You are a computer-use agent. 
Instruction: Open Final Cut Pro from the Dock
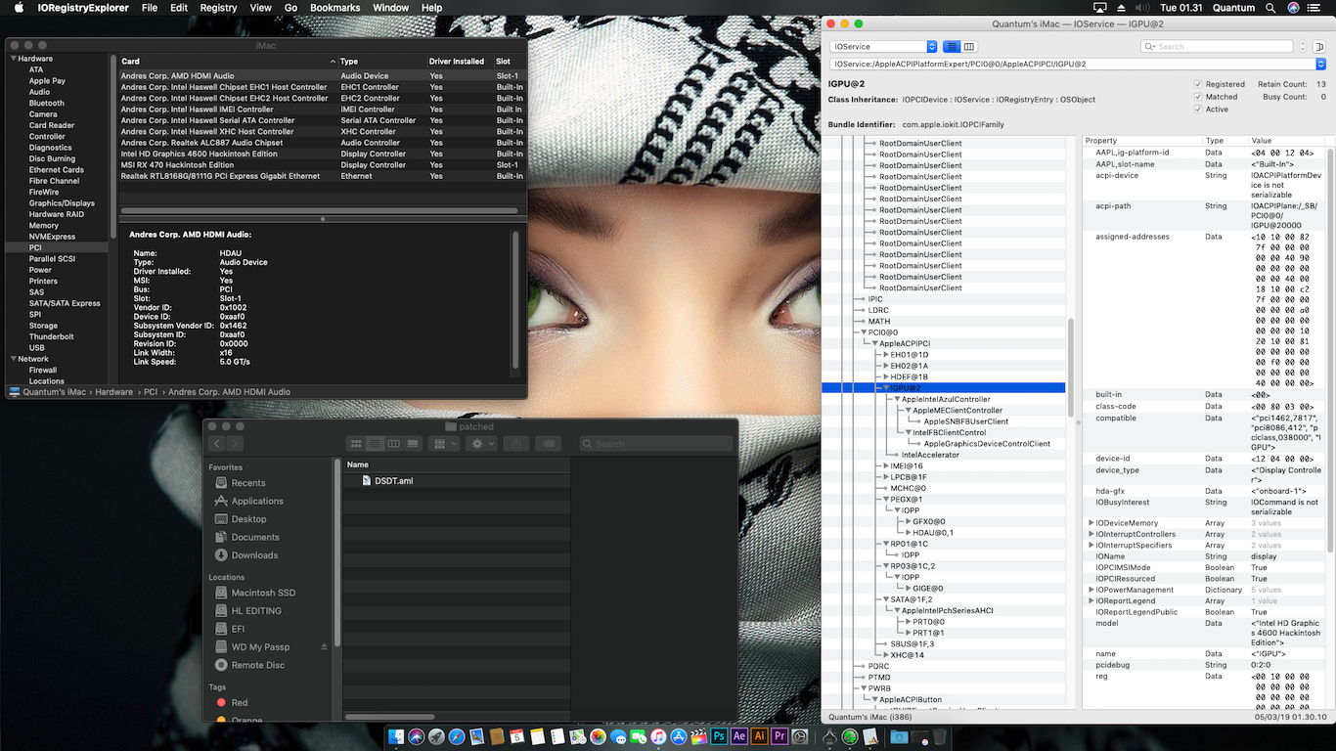pos(698,736)
